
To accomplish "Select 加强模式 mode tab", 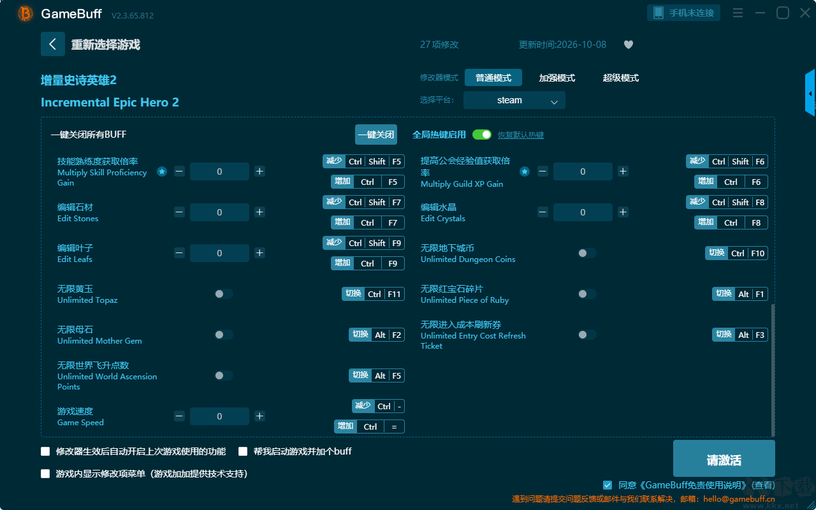I will coord(557,78).
